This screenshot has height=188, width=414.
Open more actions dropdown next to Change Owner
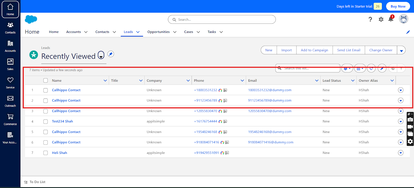[x=401, y=50]
